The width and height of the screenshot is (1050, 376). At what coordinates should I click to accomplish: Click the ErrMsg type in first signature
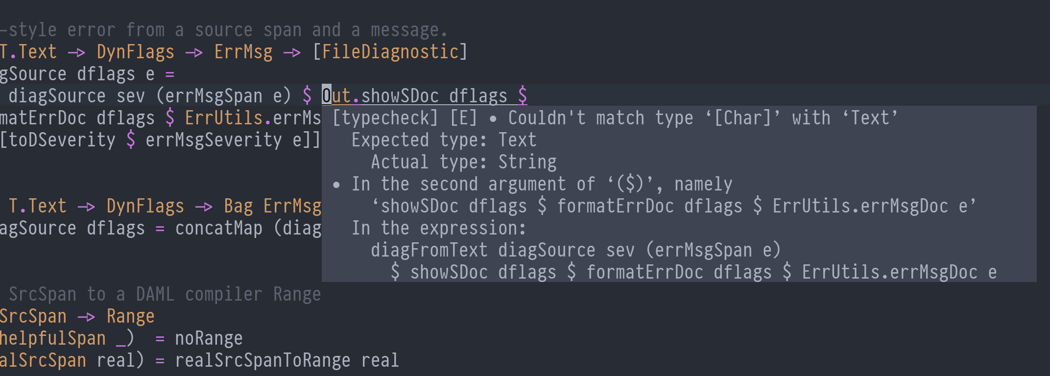point(243,52)
